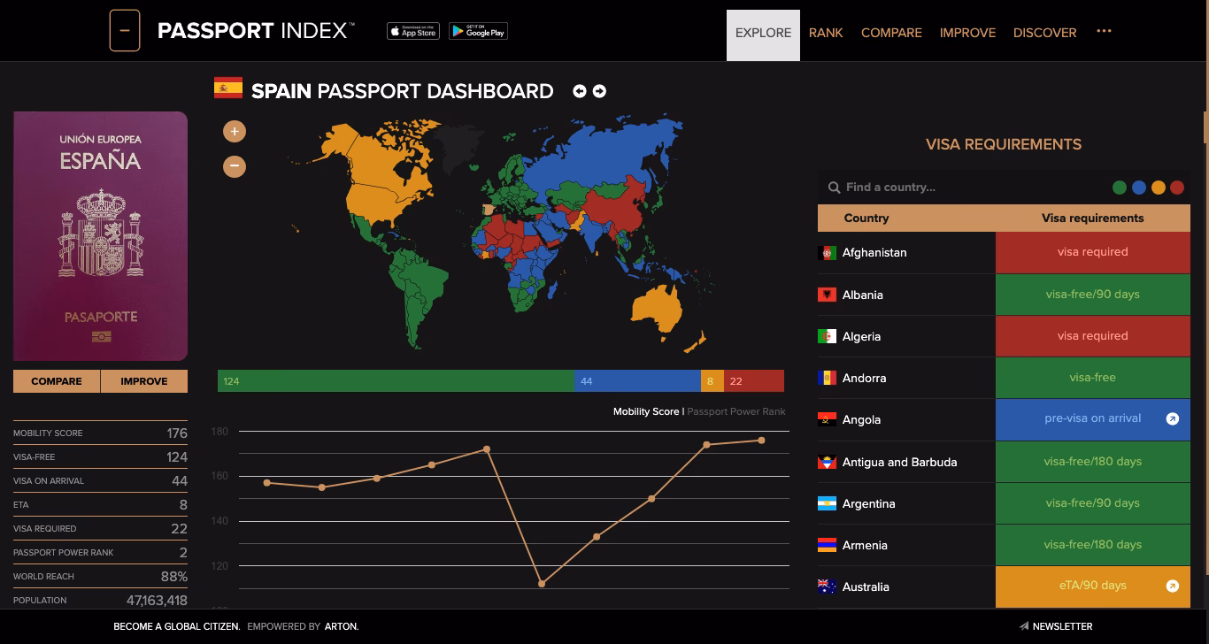Open the RANK menu item
Image resolution: width=1209 pixels, height=644 pixels.
[826, 33]
